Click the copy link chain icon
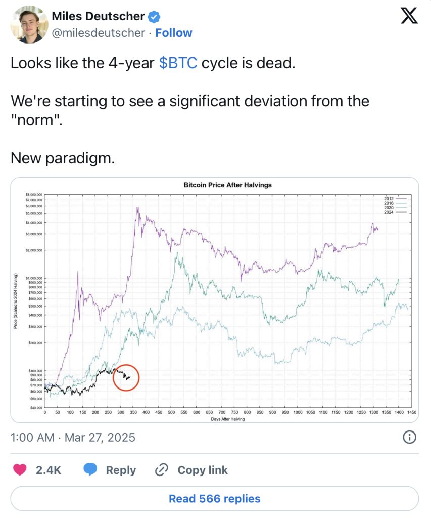Viewport: 431px width, 518px height. pos(161,470)
